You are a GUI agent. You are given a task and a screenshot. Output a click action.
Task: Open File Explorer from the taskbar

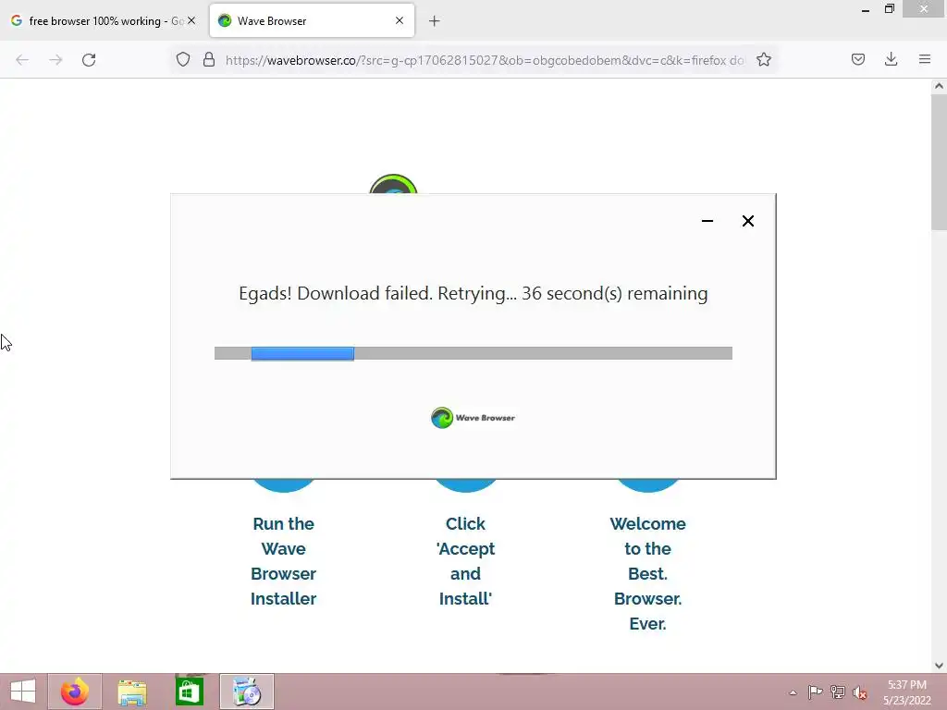tap(131, 692)
